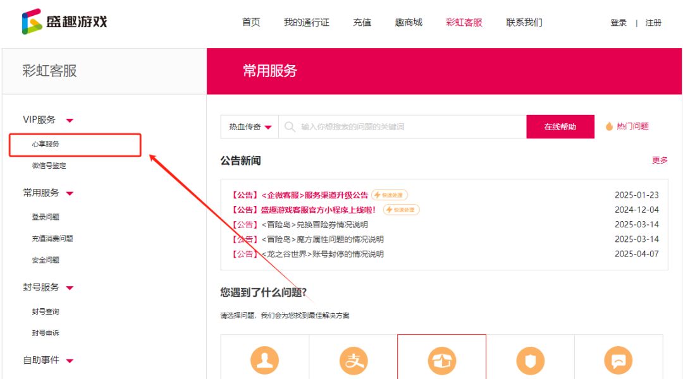Screen dimensions: 683x379
Task: Open 我的通行证 in navigation
Action: tap(306, 22)
